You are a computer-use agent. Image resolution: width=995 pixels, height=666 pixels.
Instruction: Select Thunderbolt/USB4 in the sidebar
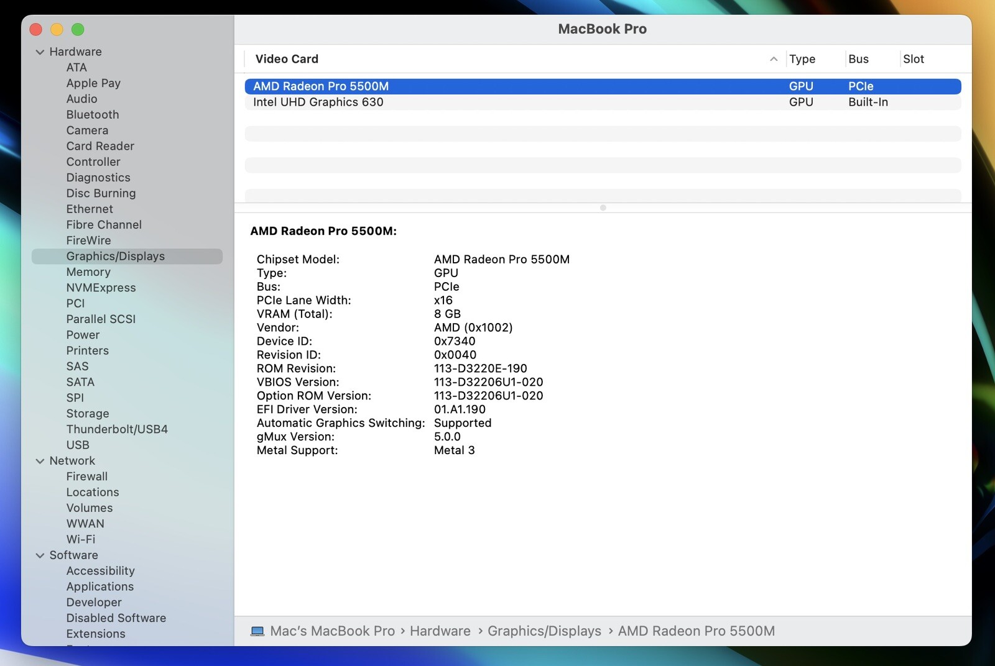[117, 429]
